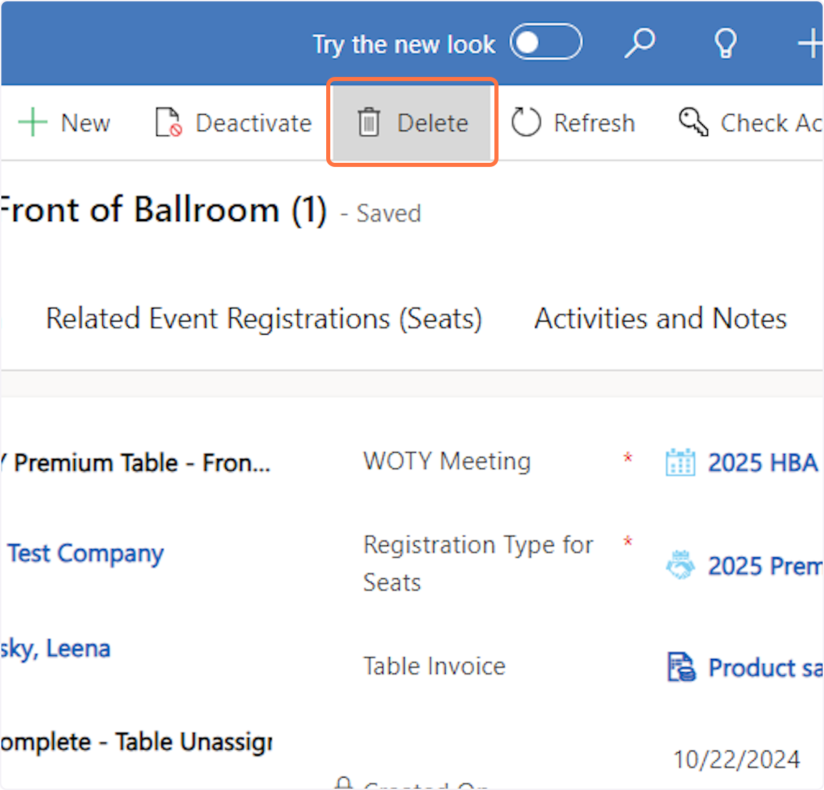This screenshot has height=790, width=824.
Task: Click the Check Access key icon
Action: point(694,122)
